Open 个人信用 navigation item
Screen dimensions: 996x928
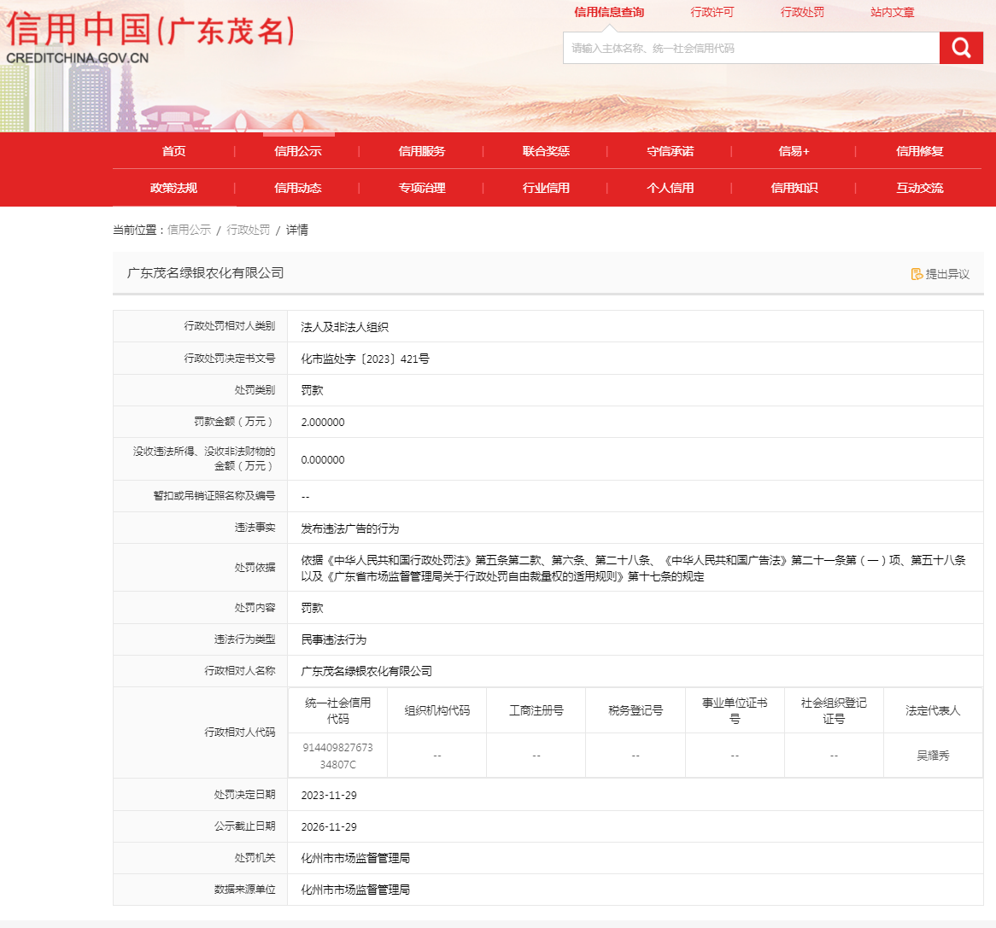point(671,188)
